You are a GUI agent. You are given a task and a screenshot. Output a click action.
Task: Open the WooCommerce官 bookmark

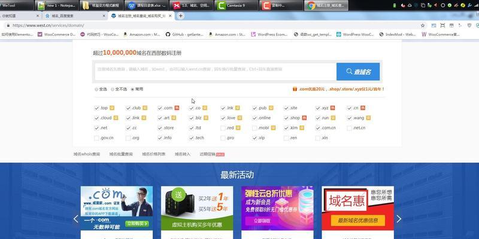coord(441,35)
